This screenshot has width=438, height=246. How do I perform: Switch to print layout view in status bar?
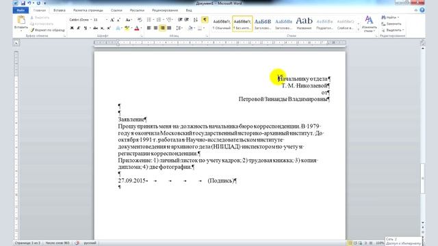(350, 243)
